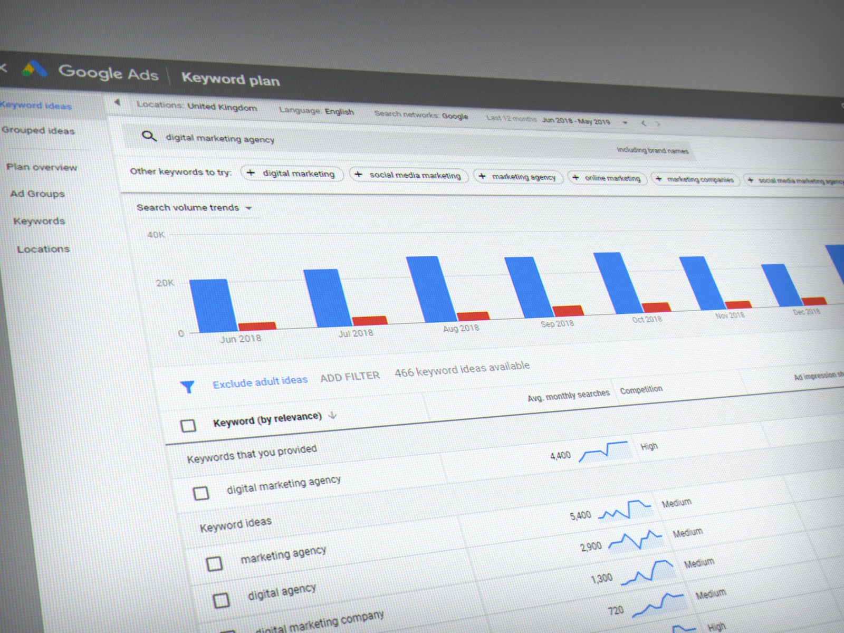
Task: Collapse the sidebar with the triangle arrow
Action: point(117,102)
